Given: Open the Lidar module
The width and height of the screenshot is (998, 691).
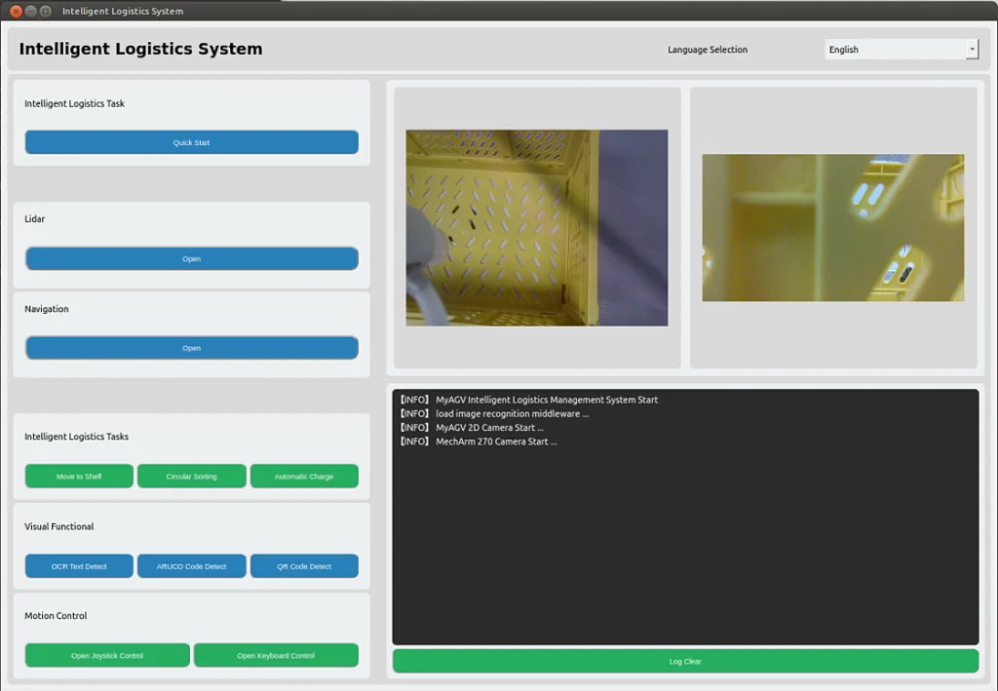Looking at the screenshot, I should pos(191,258).
